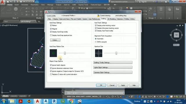
Task: Uncheck the Marker checkbox
Action: pyautogui.click(x=51, y=25)
